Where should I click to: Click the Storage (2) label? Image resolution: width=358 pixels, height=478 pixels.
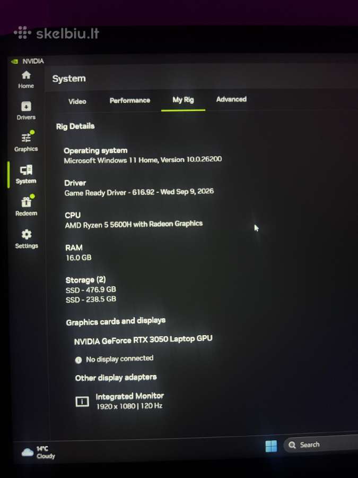(85, 280)
